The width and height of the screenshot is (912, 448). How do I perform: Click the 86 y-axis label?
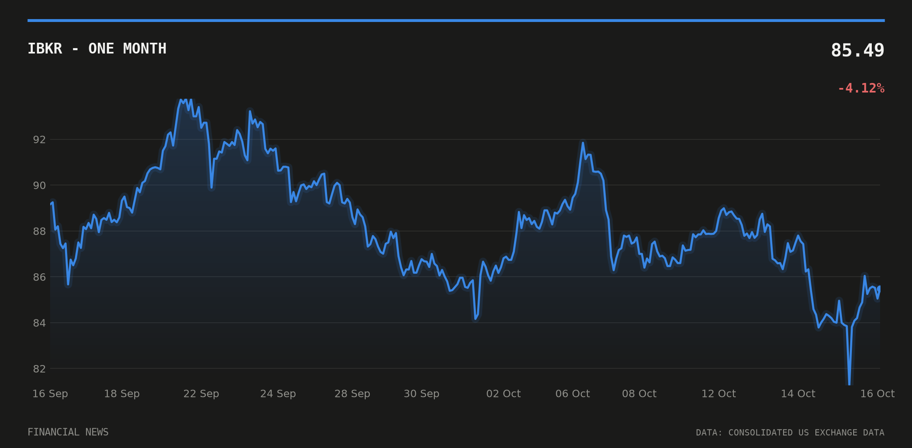tap(39, 277)
